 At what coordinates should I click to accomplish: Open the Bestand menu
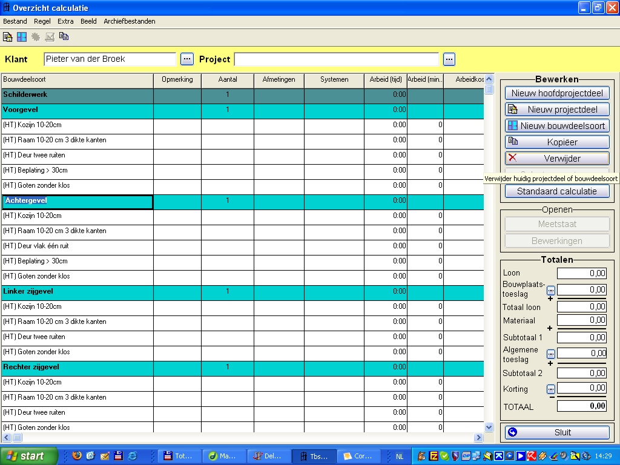click(x=15, y=21)
